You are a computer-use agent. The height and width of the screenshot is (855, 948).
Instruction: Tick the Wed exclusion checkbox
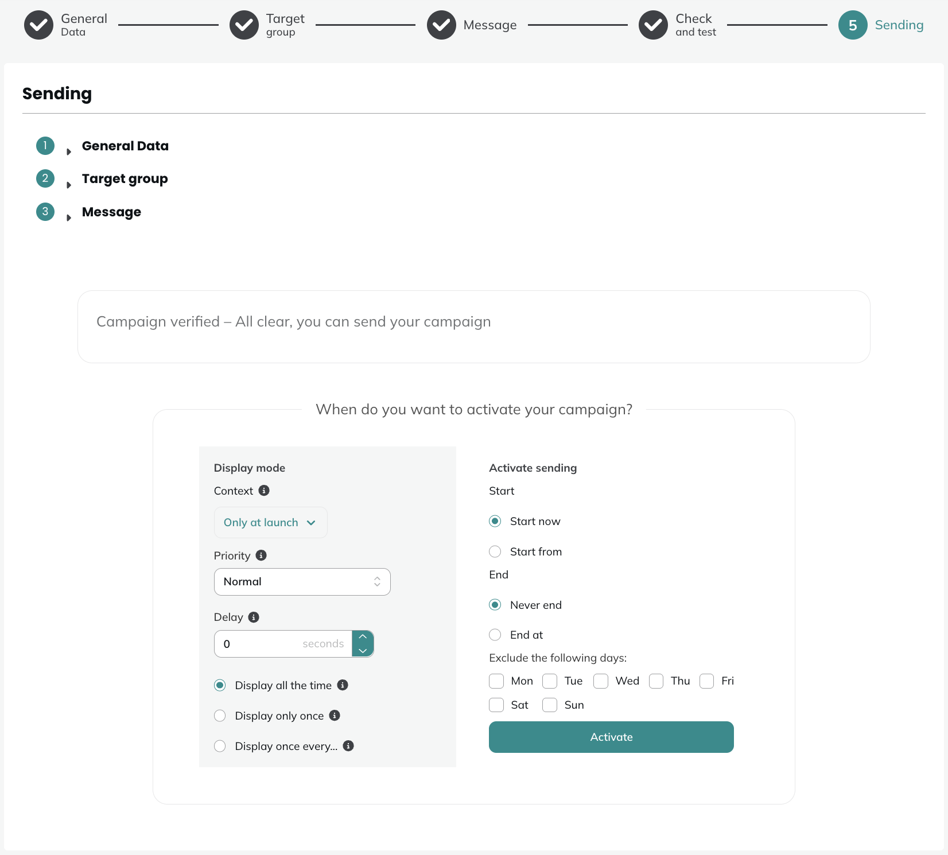pos(601,681)
